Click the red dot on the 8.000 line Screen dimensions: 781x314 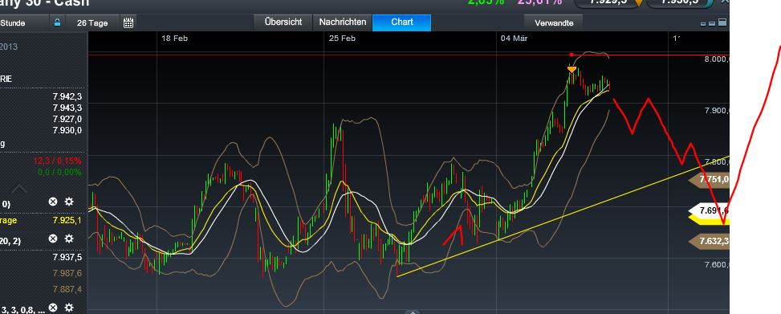point(572,55)
